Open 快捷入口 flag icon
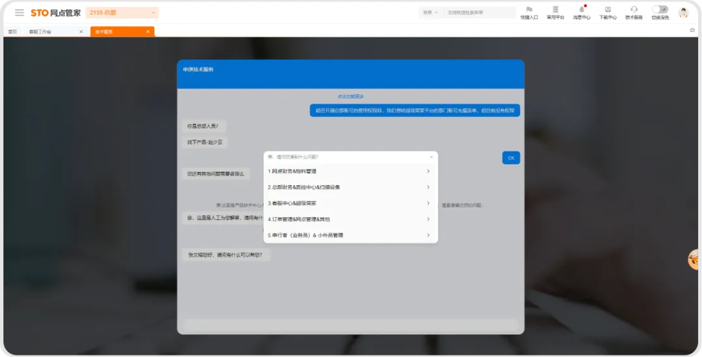The image size is (702, 357). point(529,13)
